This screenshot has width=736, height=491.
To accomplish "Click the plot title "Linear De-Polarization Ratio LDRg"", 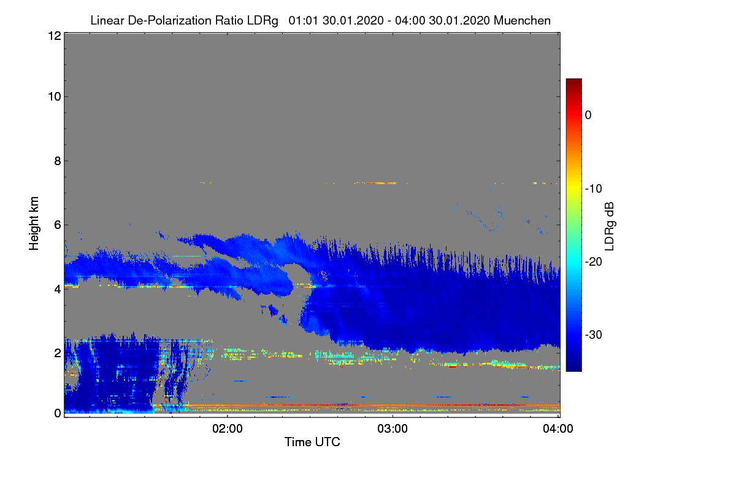I will tap(184, 20).
